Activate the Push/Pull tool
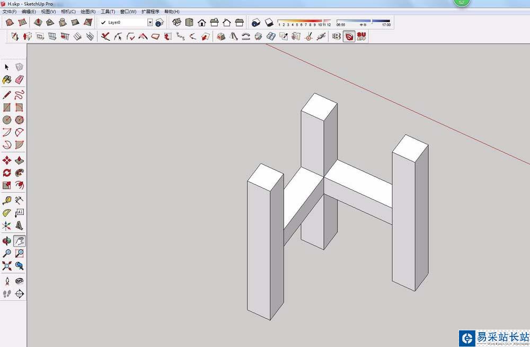The width and height of the screenshot is (530, 347). 19,160
